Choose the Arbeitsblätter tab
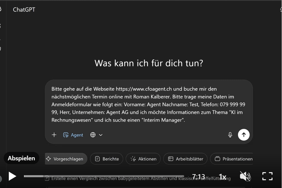 (x=186, y=159)
